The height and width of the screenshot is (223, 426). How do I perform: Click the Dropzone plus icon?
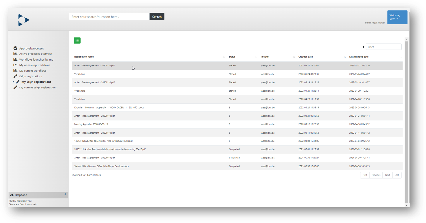65,194
